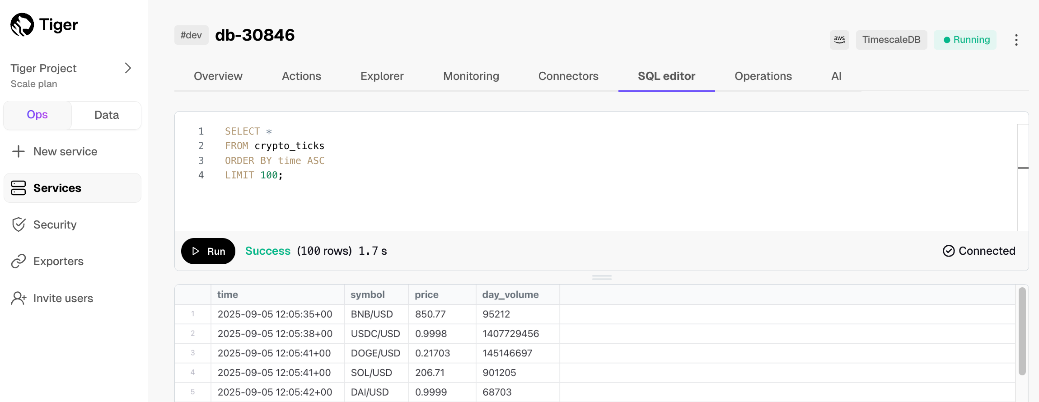This screenshot has height=402, width=1039.
Task: Click the Connected checkmark status icon
Action: 949,251
